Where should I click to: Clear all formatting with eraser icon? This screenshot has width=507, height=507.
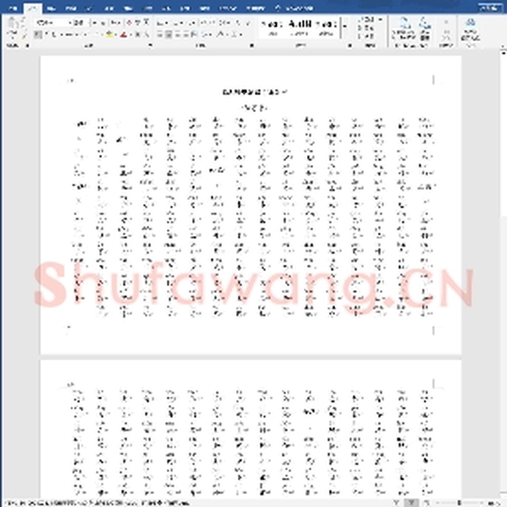click(129, 23)
